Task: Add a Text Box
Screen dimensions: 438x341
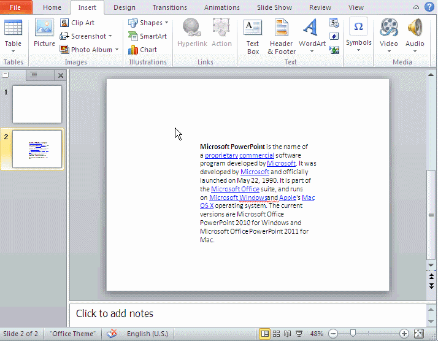Action: click(253, 36)
